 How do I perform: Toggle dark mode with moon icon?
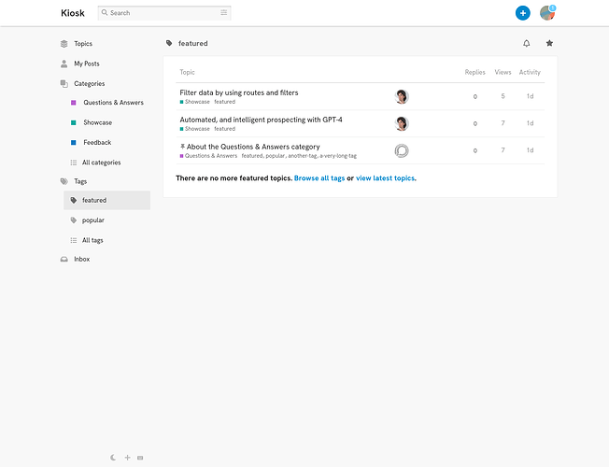click(x=114, y=458)
